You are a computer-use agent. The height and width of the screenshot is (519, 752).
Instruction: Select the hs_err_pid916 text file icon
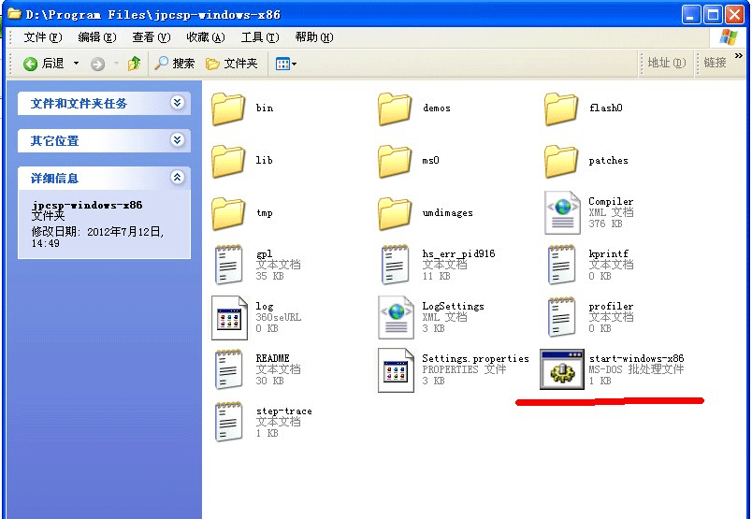(396, 265)
